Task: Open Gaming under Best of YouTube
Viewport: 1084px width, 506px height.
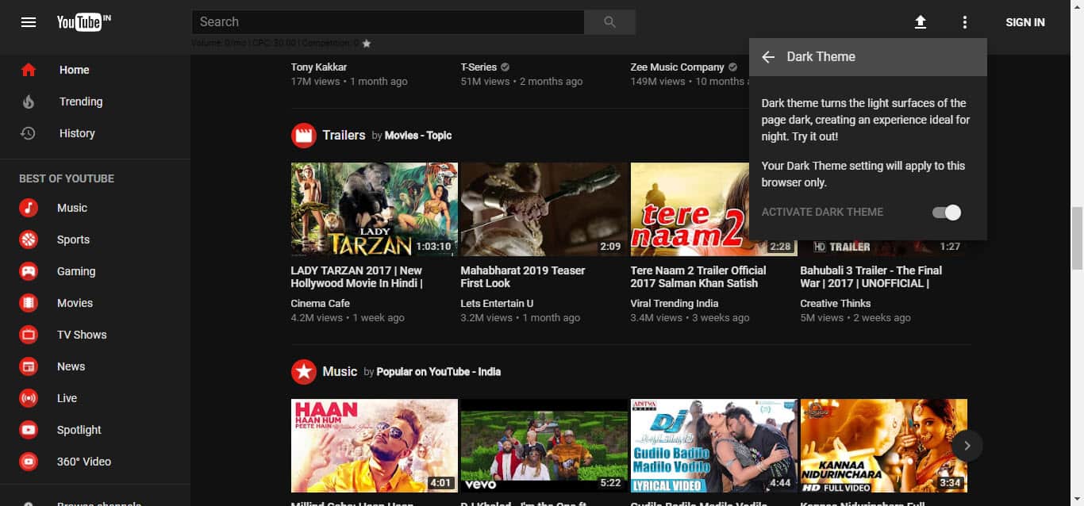Action: click(x=95, y=271)
